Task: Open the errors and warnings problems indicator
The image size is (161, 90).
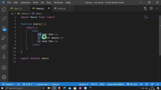Action: click(27, 84)
